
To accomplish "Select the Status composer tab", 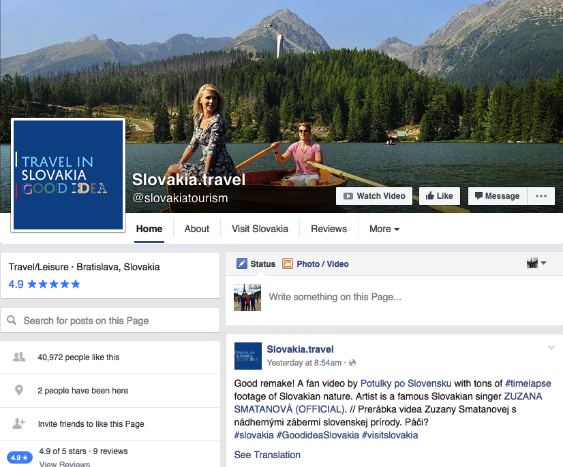I will coord(256,264).
